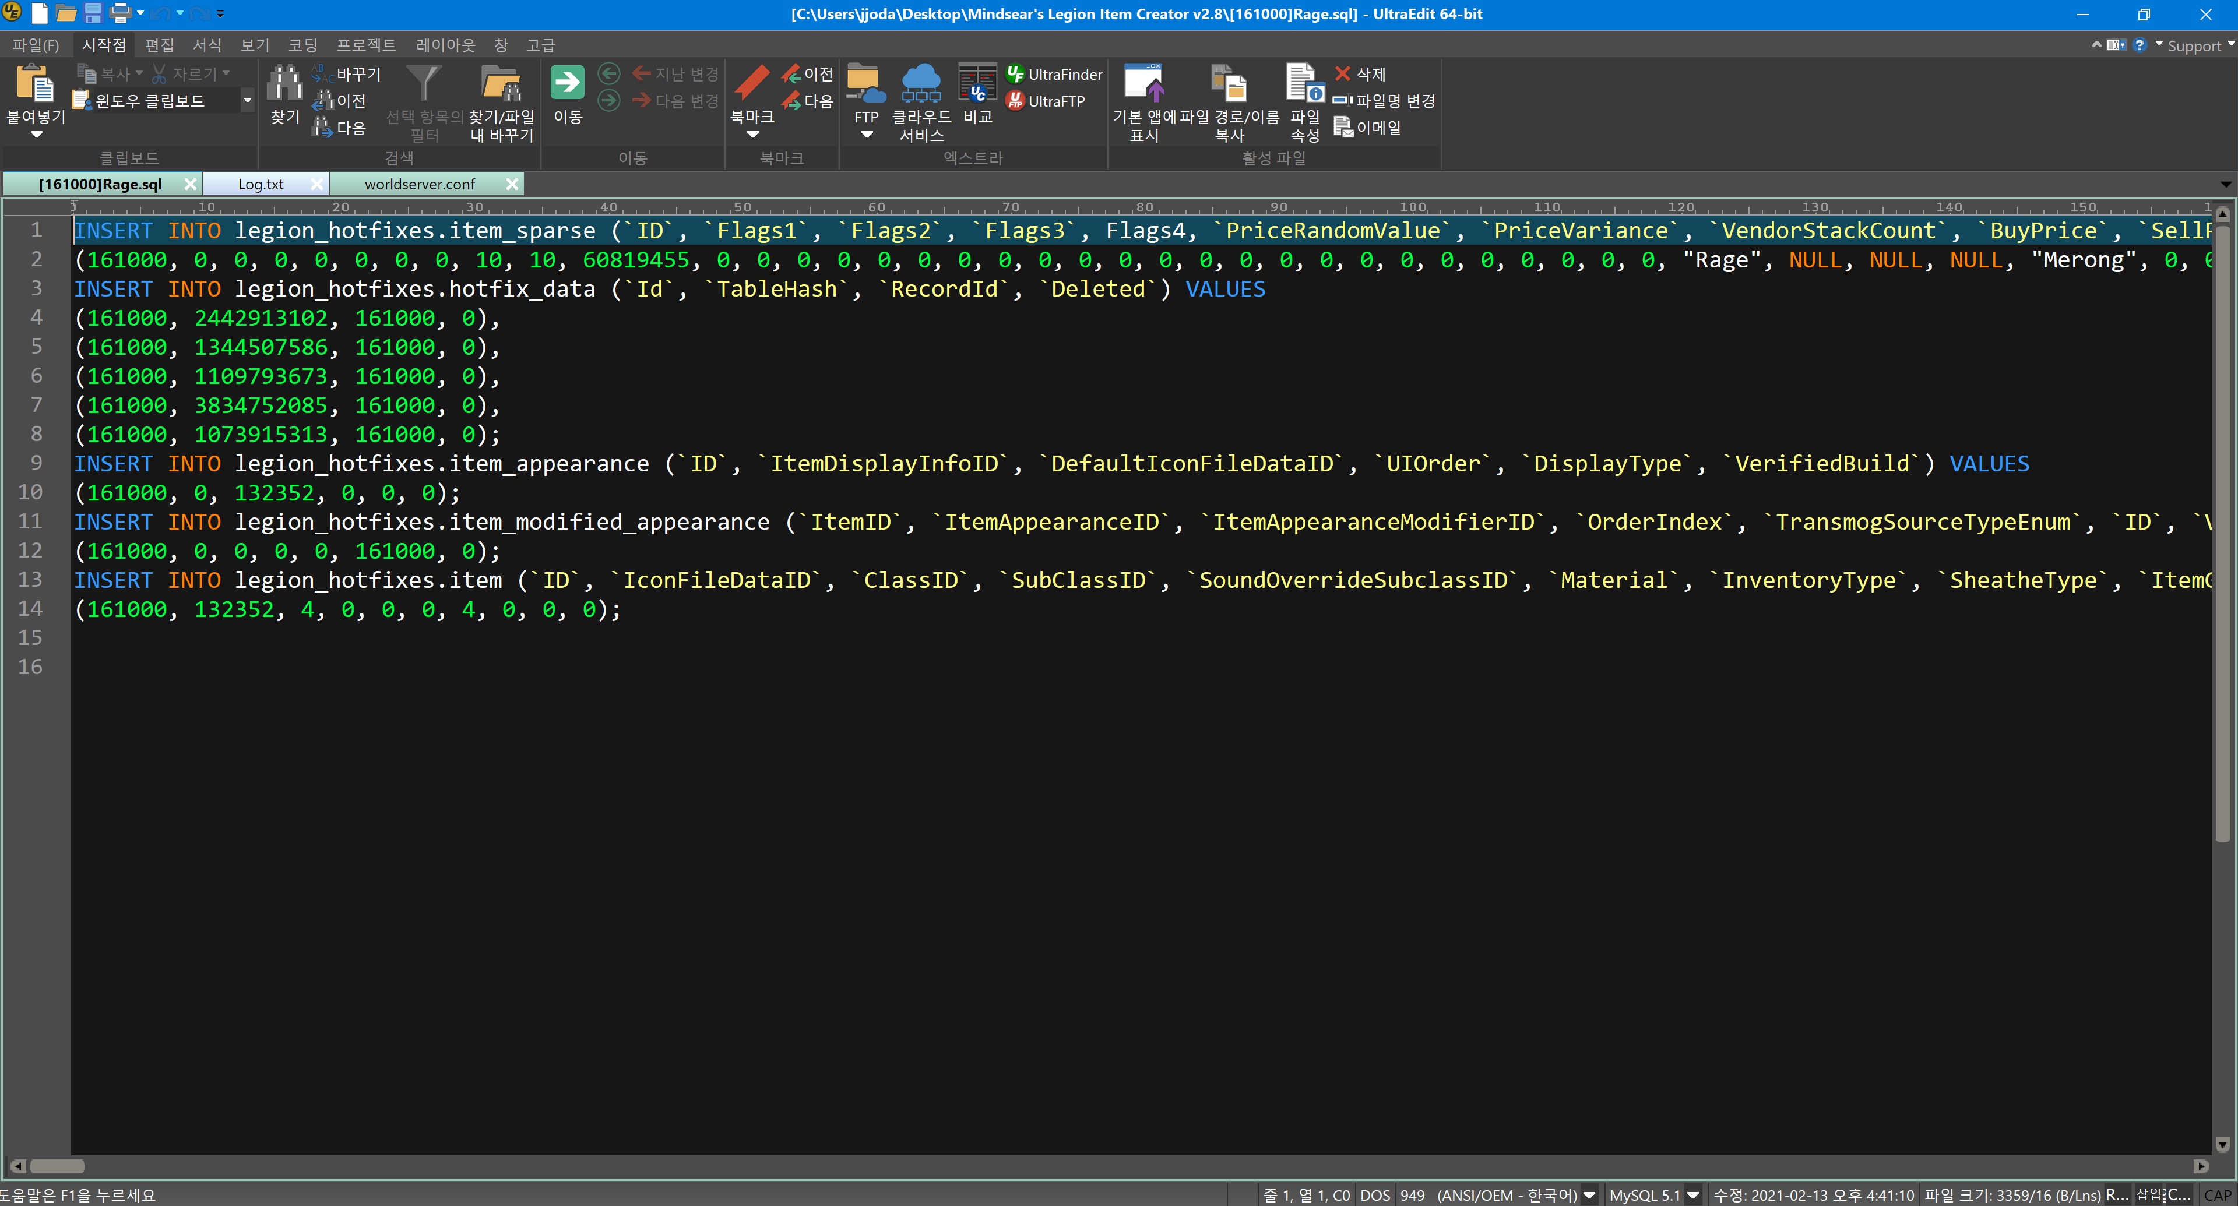Close the [161000]Rage.sql tab
The width and height of the screenshot is (2238, 1206).
pyautogui.click(x=189, y=184)
